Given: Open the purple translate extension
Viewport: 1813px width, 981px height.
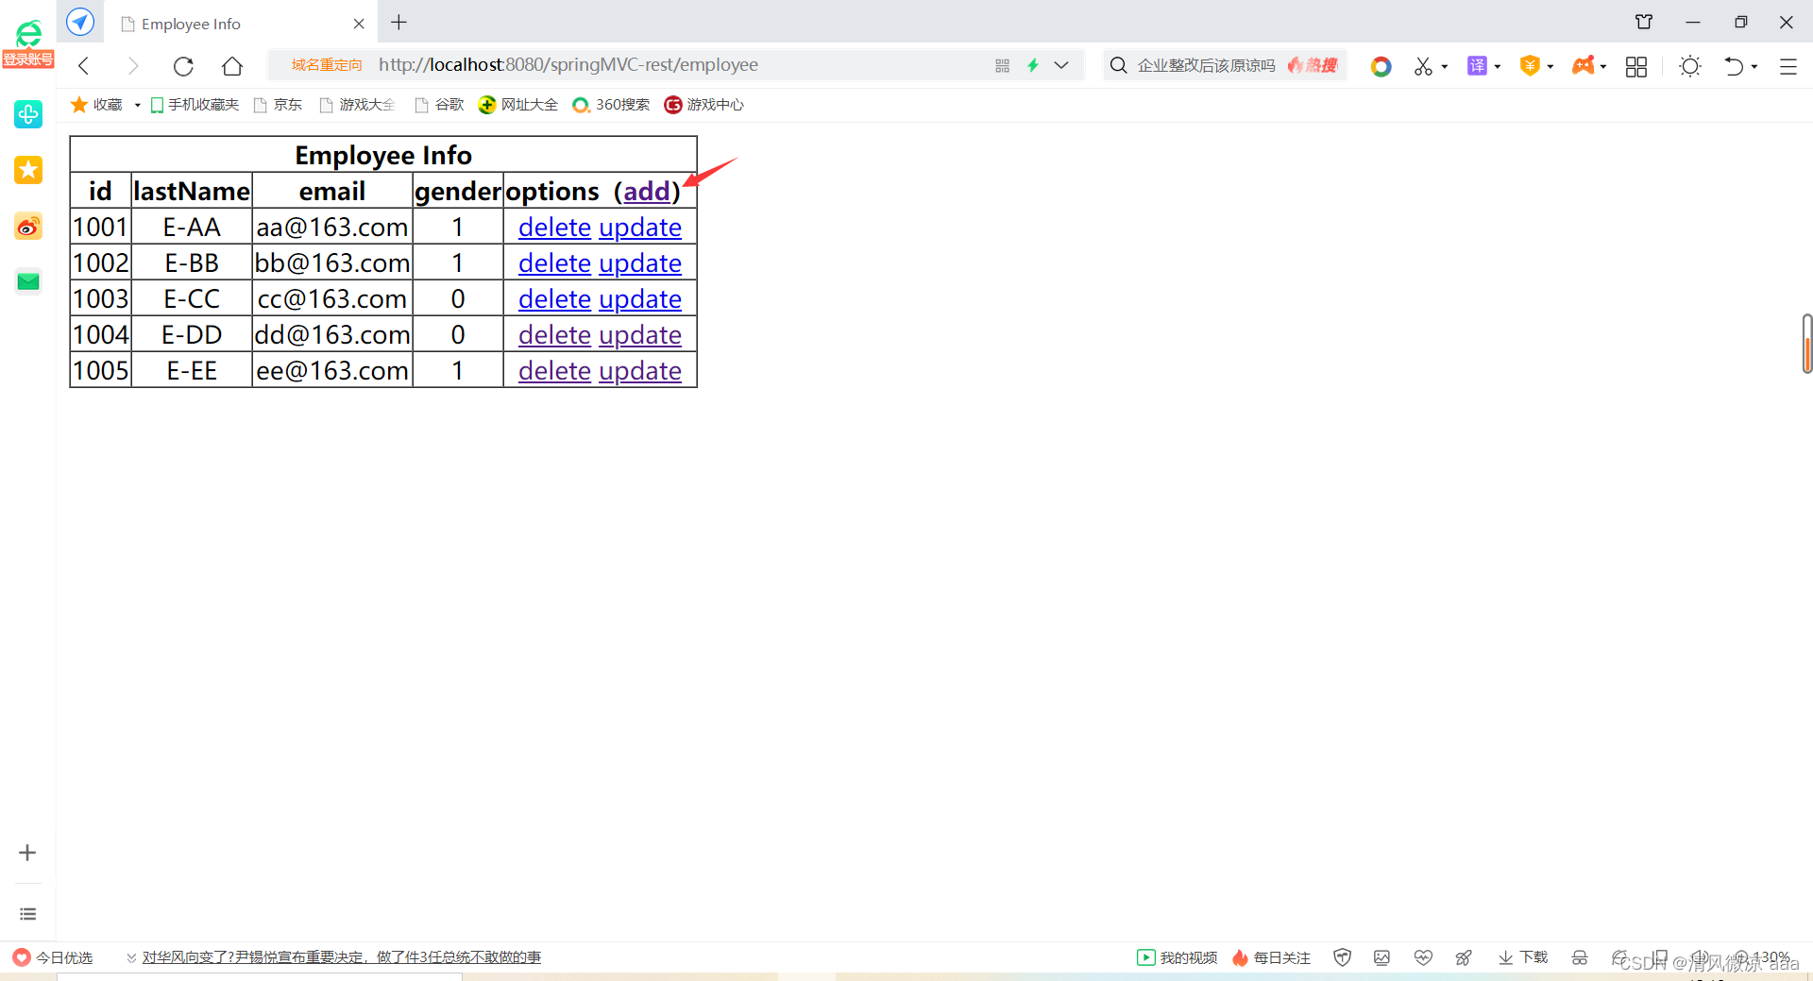Looking at the screenshot, I should coord(1477,65).
